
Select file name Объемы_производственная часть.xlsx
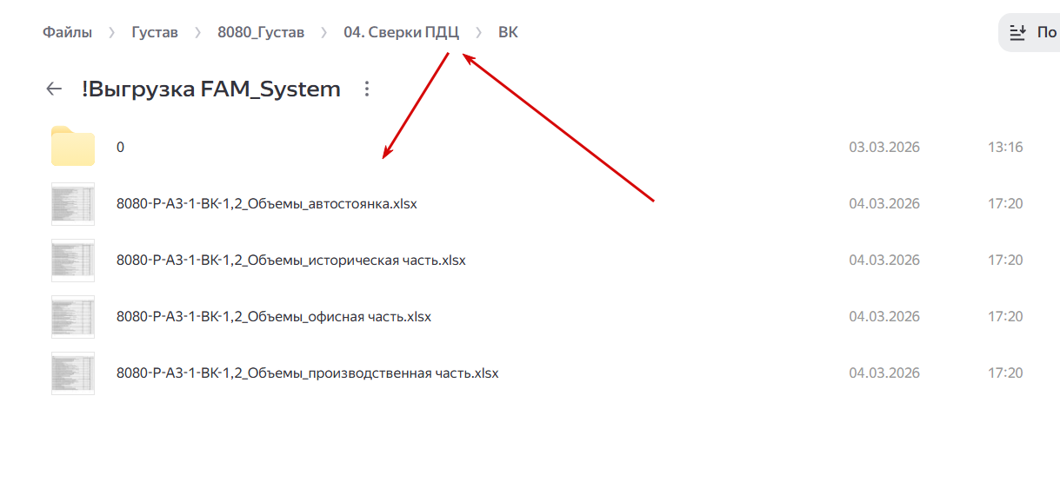coord(307,373)
